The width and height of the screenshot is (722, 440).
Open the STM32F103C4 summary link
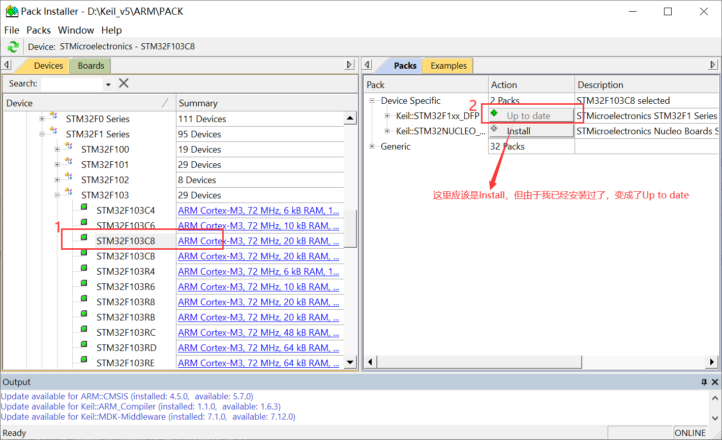[258, 210]
